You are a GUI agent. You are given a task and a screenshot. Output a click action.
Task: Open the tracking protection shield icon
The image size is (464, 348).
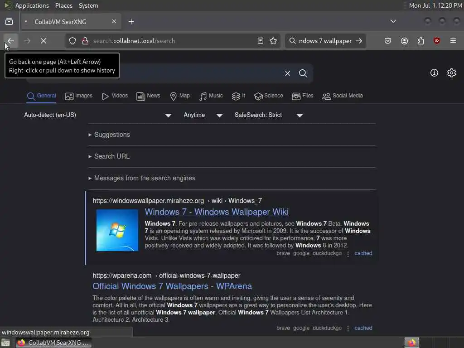[x=72, y=41]
